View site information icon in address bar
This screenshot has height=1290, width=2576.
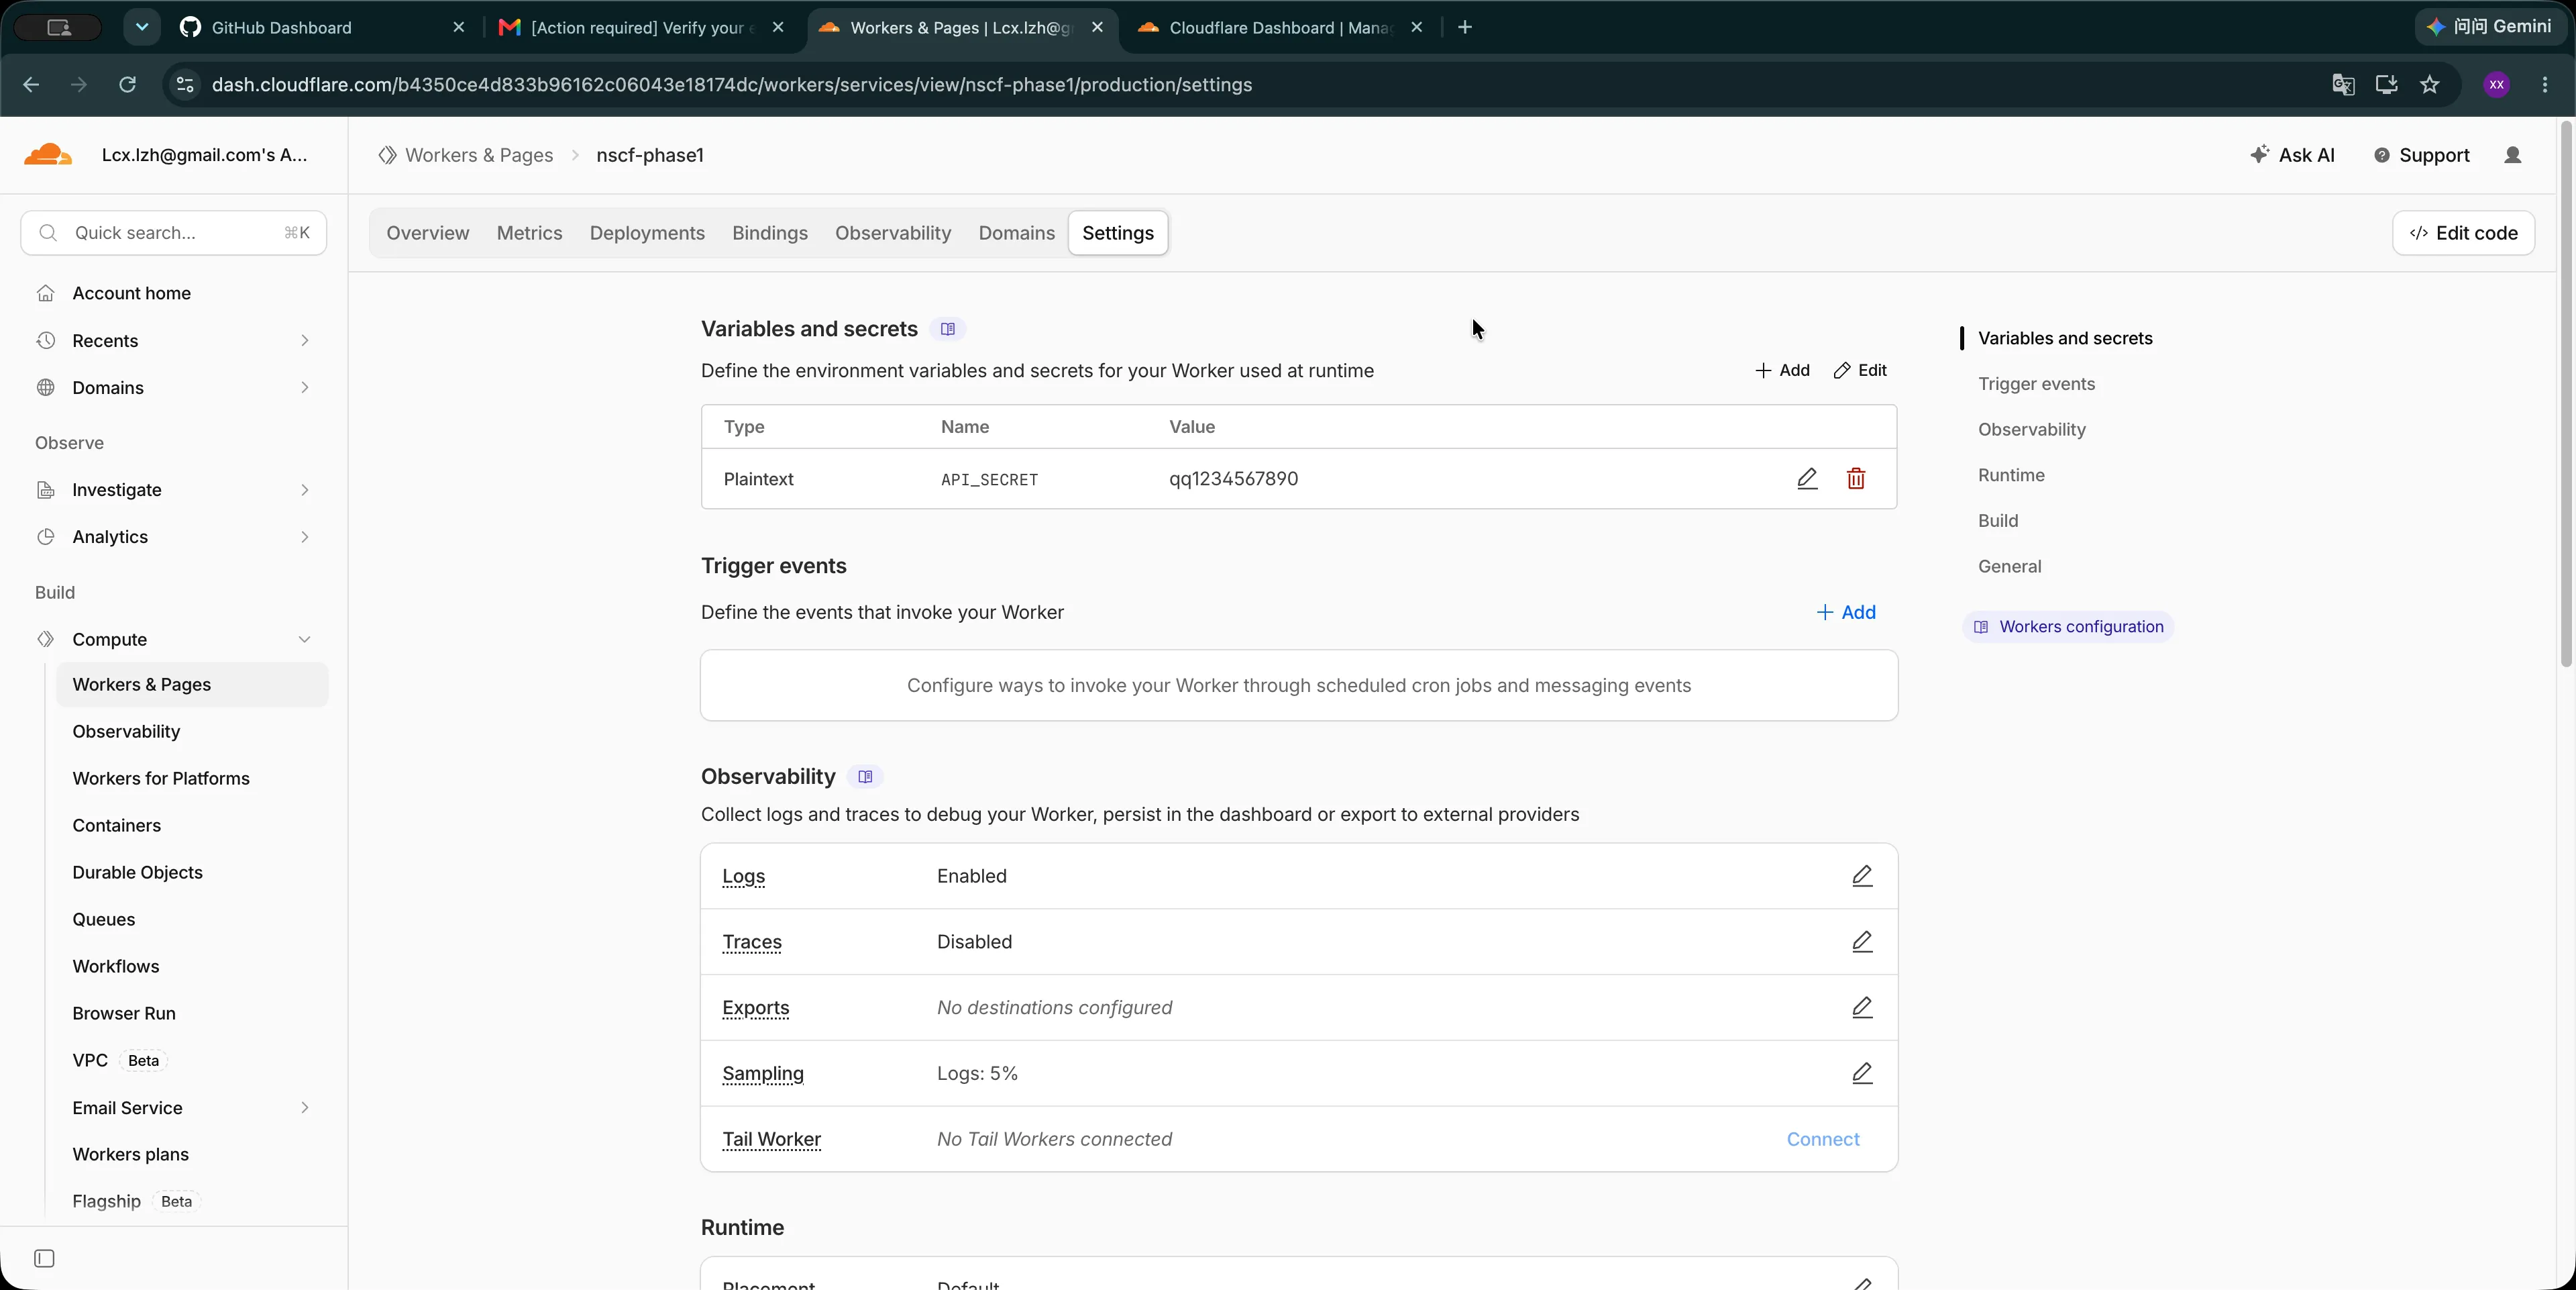(185, 84)
